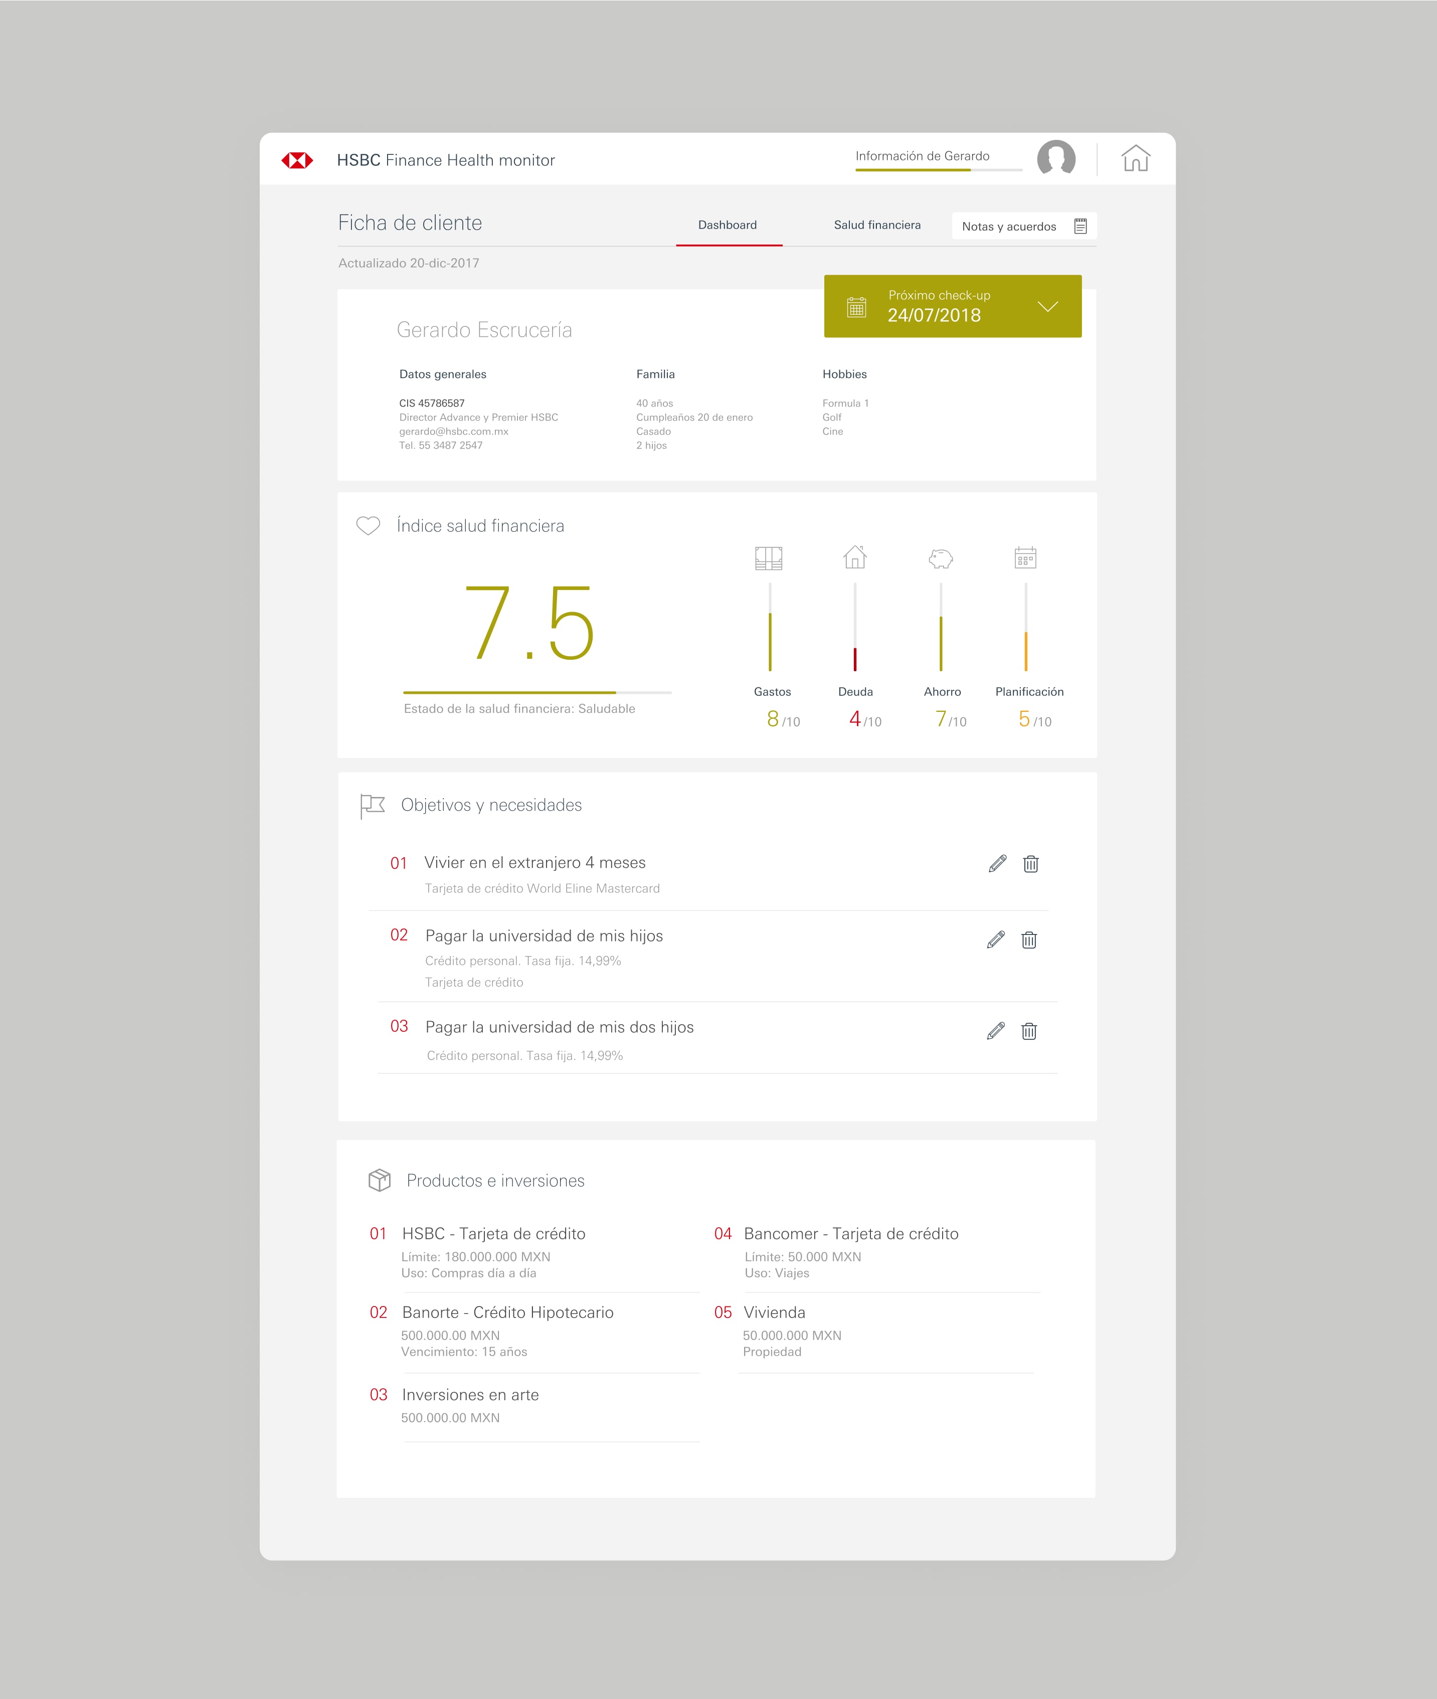Edit objective 02 Pagar la universidad de mis hijos
Viewport: 1437px width, 1699px height.
pyautogui.click(x=995, y=940)
